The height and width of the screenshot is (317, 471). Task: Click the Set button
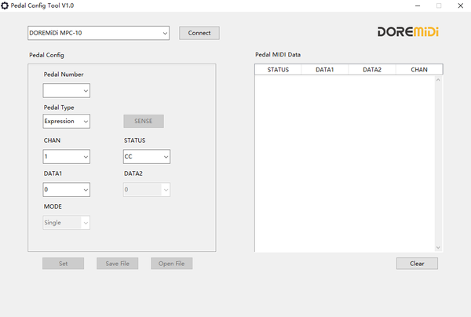[x=63, y=264]
